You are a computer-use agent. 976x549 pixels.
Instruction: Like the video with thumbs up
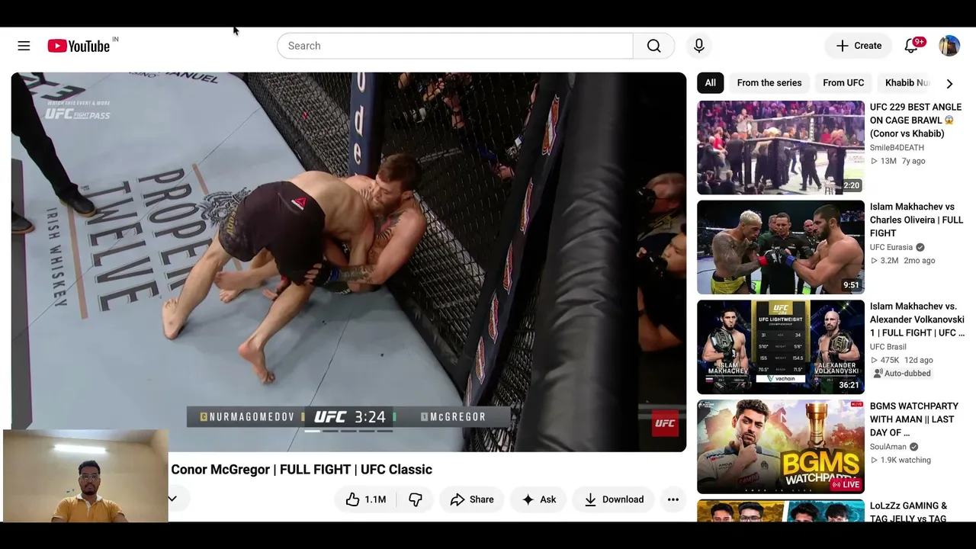tap(366, 499)
